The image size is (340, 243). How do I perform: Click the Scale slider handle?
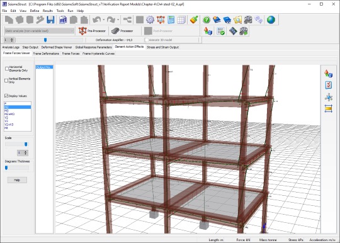26,144
